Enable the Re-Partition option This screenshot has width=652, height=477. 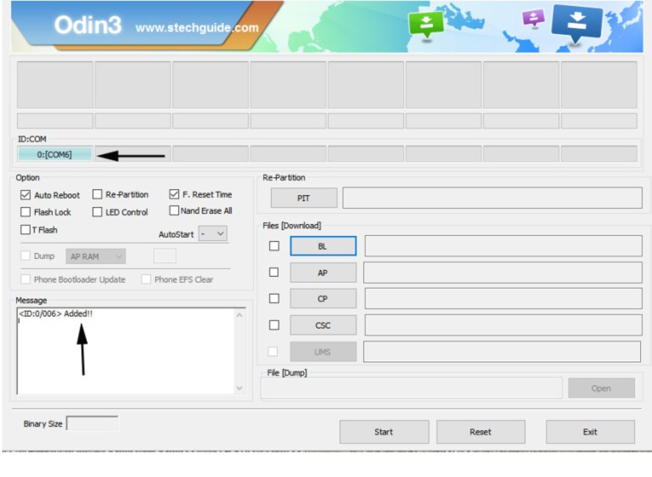point(97,195)
